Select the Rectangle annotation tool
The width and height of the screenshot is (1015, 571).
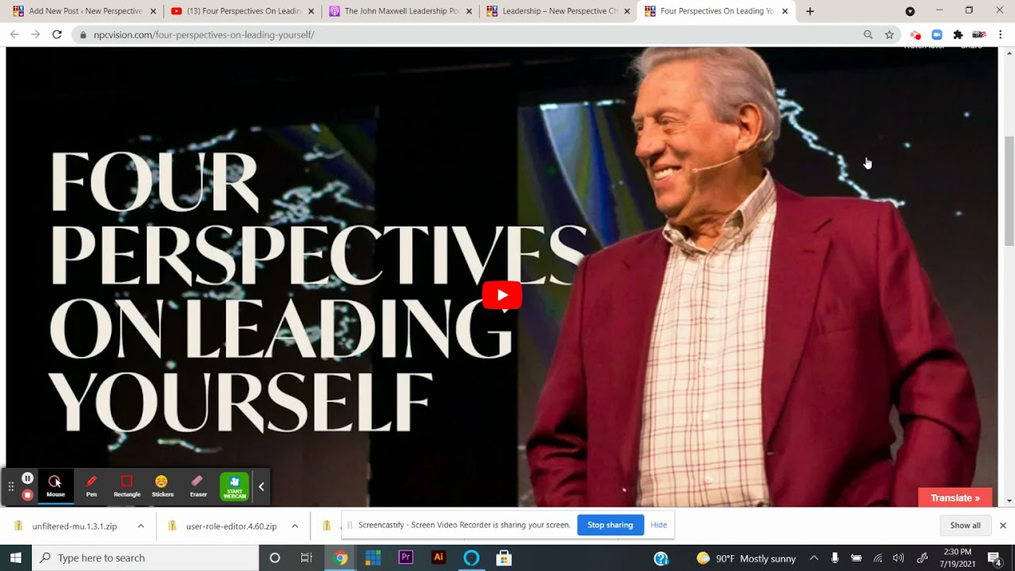[127, 486]
